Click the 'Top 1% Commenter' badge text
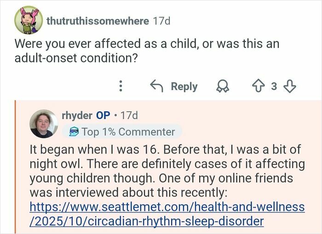Screen dimensions: 322x234 click(x=128, y=132)
